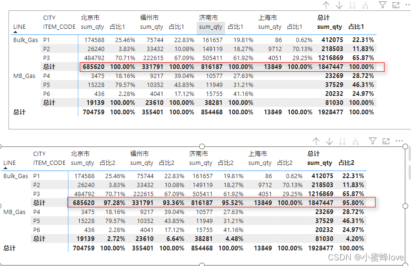Click ITEM_CODE header in bottom matrix

(x=49, y=163)
